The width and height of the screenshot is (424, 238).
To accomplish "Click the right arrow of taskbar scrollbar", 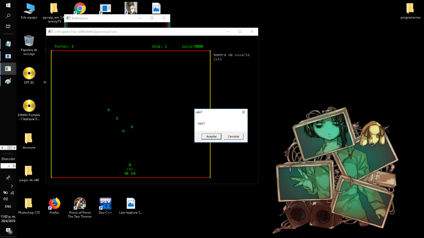I will [x=14, y=147].
